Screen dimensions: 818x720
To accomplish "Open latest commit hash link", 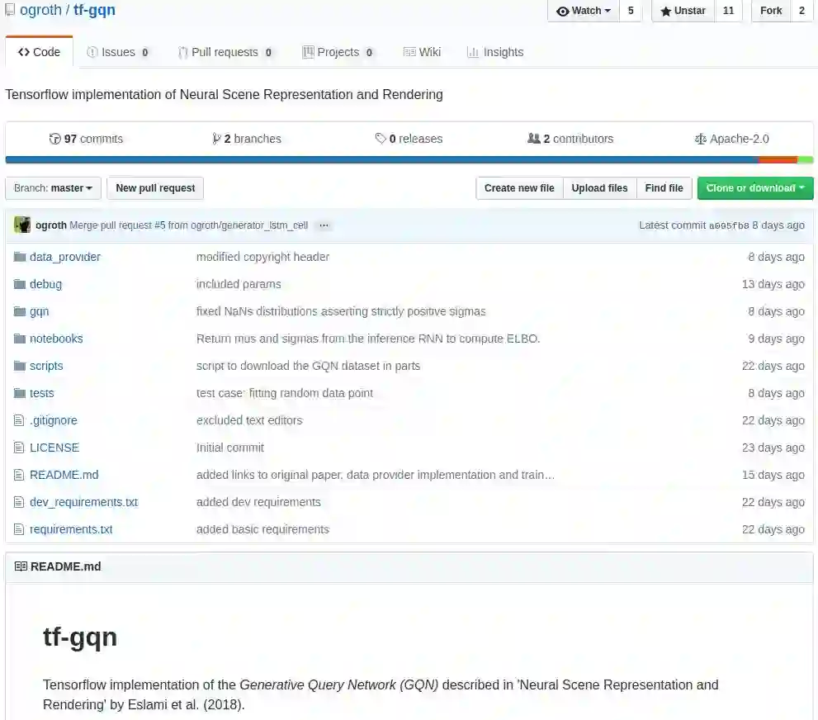I will 729,225.
